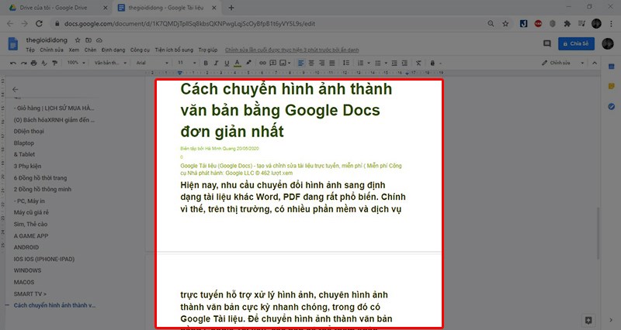
Task: Clear formatting from the selection
Action: (418, 63)
